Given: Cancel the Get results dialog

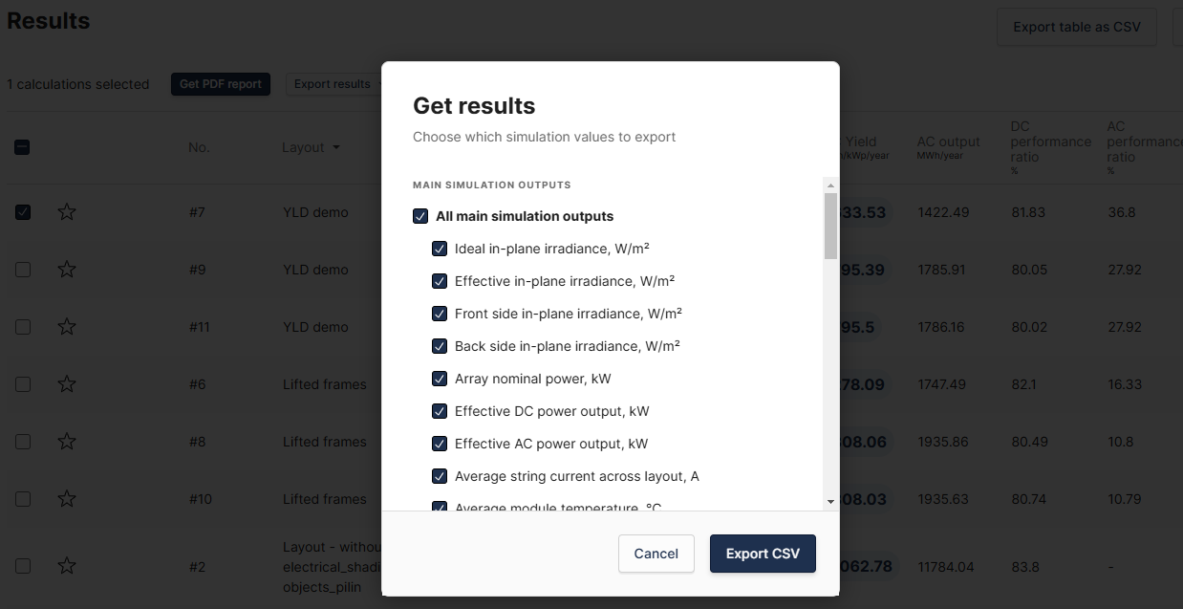Looking at the screenshot, I should tap(656, 554).
